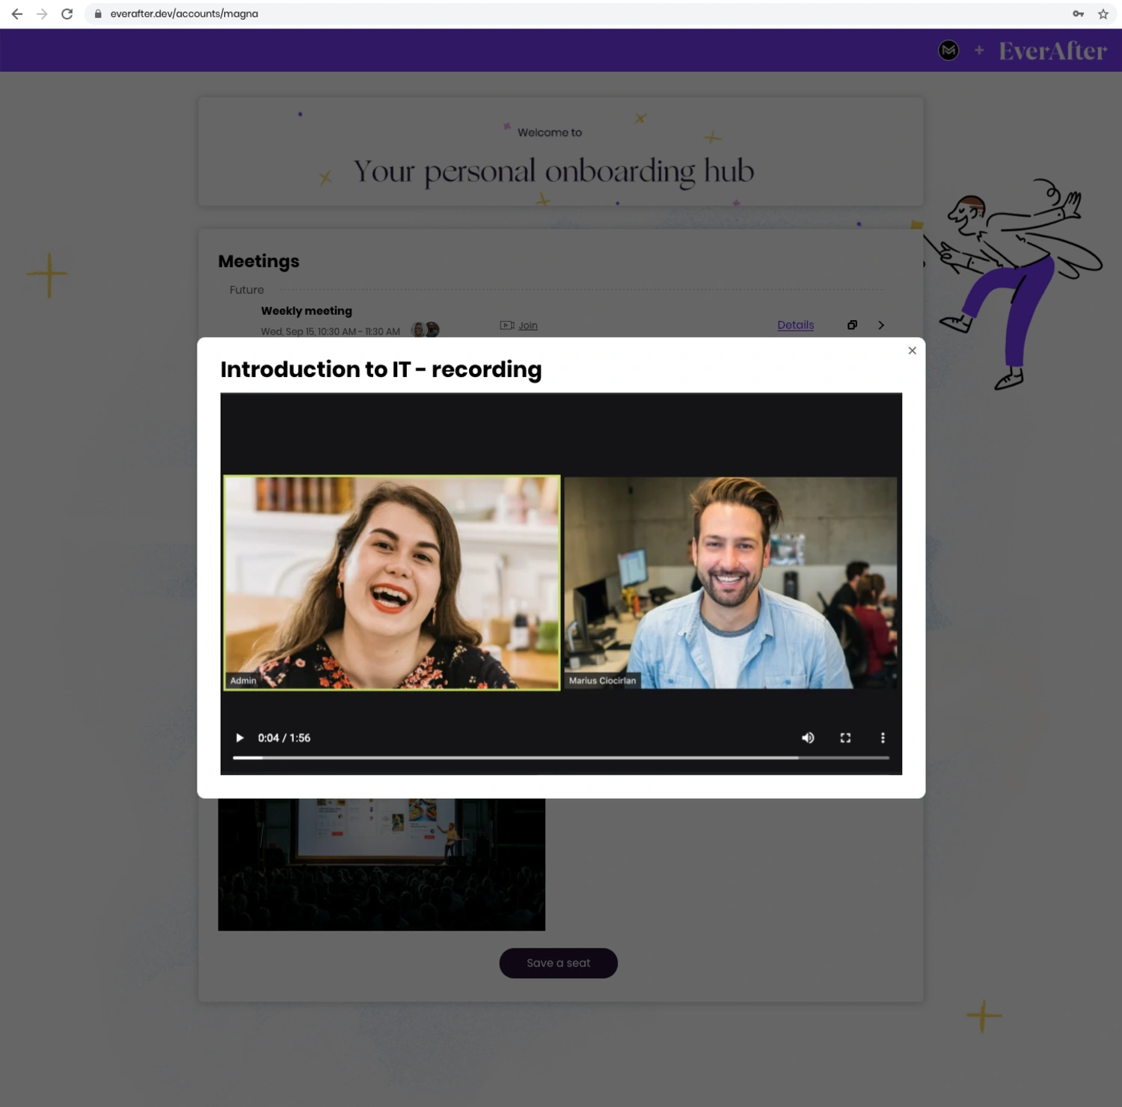Play the Introduction to IT recording
1122x1107 pixels.
pos(239,738)
